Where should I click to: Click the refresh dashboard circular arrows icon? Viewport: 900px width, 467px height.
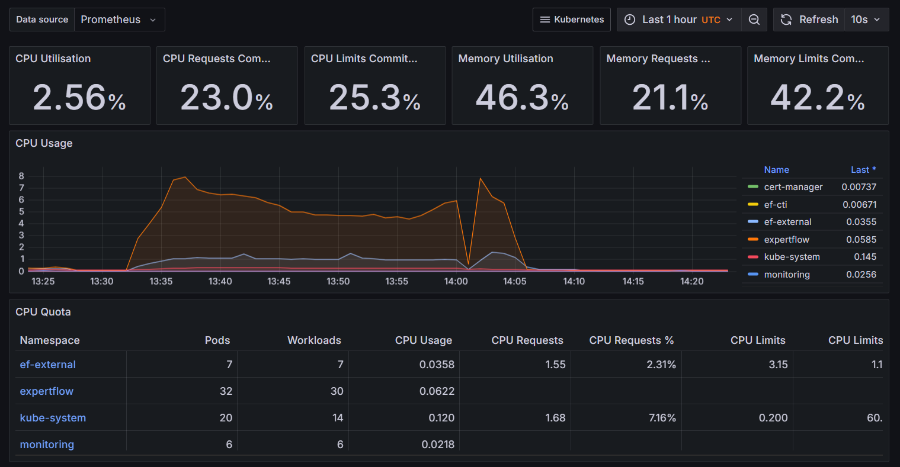(x=786, y=20)
